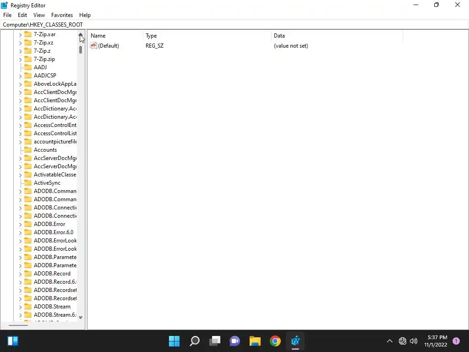Open Task View from the taskbar
This screenshot has height=352, width=469.
(x=215, y=341)
